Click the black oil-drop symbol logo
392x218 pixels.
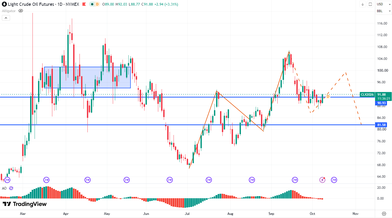tap(4, 4)
